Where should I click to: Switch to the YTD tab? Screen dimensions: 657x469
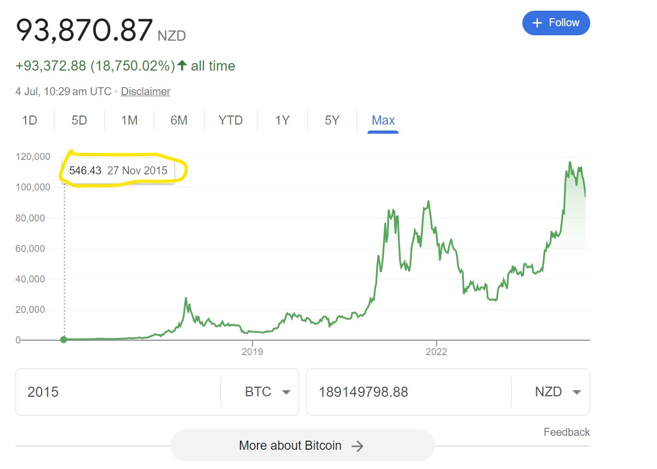tap(231, 120)
